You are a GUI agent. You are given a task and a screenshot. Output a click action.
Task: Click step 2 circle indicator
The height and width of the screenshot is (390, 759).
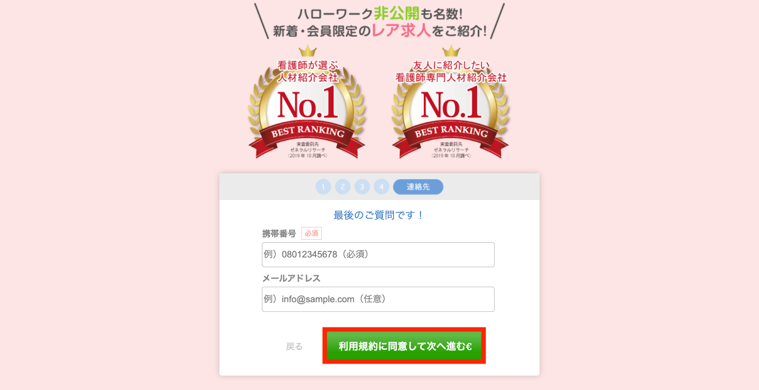point(342,187)
